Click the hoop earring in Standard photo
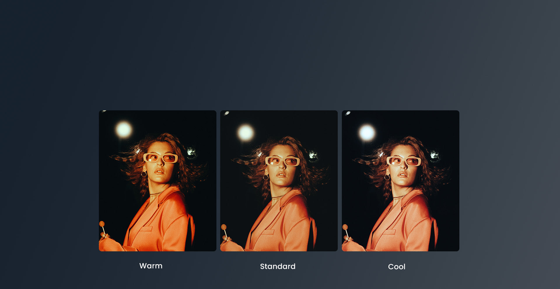This screenshot has height=289, width=560. pos(266,177)
